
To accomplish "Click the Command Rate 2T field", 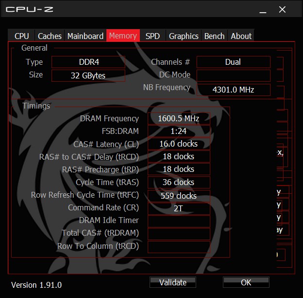I will [179, 208].
